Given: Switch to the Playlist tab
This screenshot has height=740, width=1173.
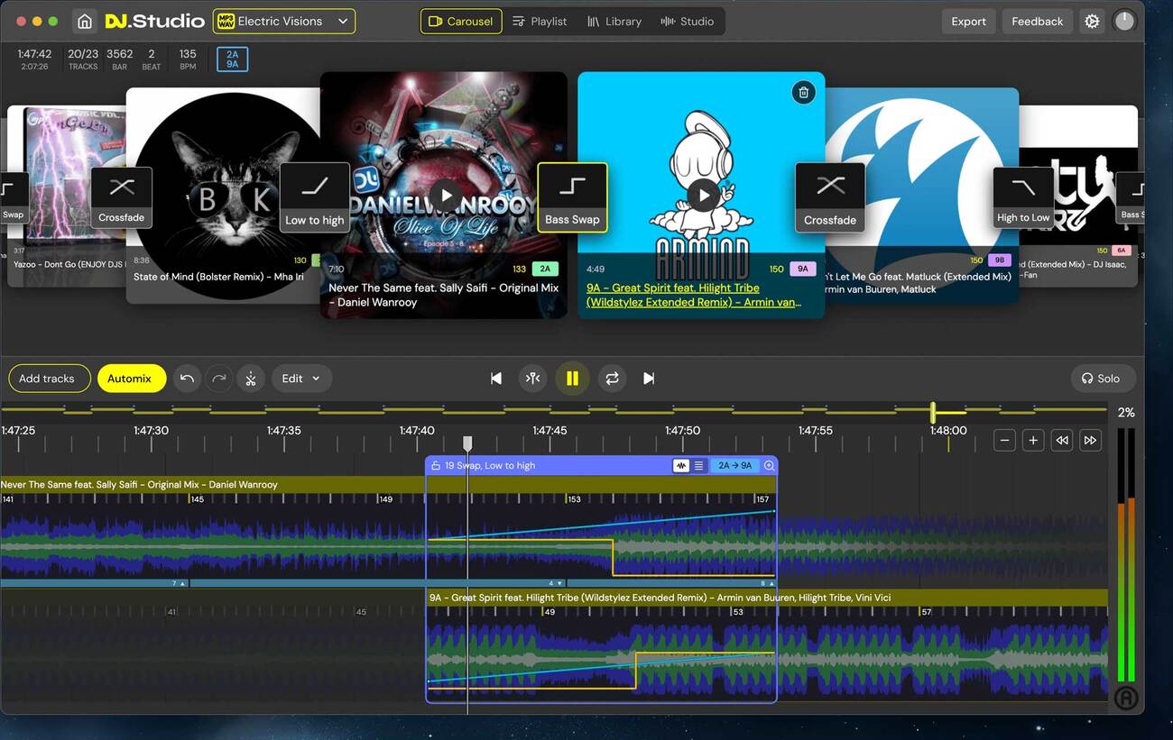Looking at the screenshot, I should [540, 22].
